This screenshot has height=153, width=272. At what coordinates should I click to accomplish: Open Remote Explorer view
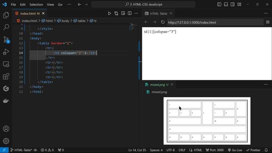point(6,64)
